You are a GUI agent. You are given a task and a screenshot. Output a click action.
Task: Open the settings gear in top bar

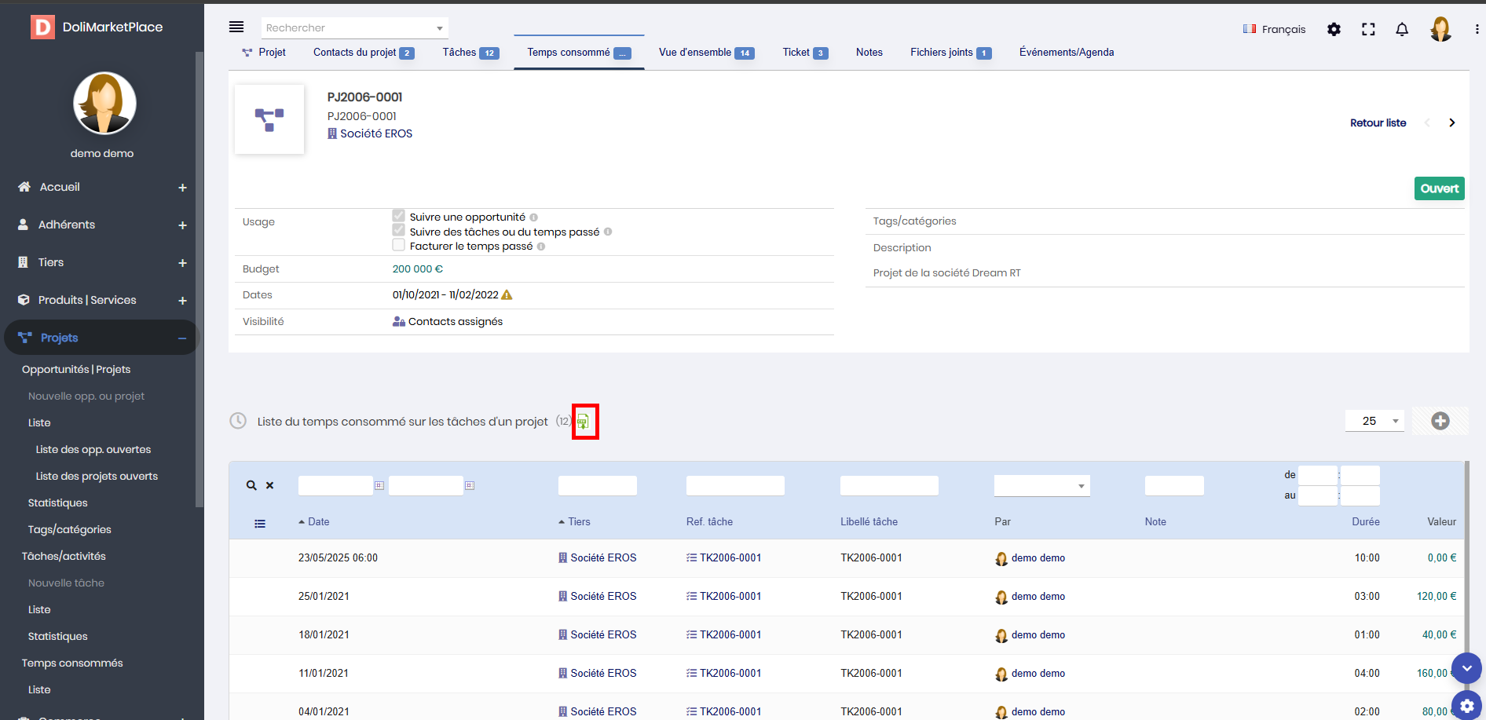coord(1334,29)
